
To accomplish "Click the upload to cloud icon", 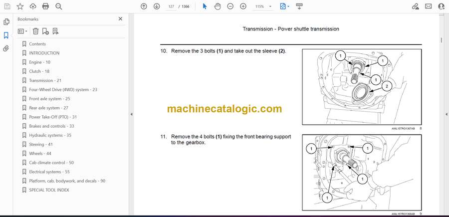I will coord(33,6).
